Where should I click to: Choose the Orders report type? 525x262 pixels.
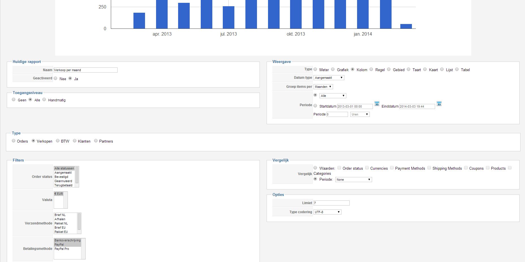pyautogui.click(x=14, y=141)
